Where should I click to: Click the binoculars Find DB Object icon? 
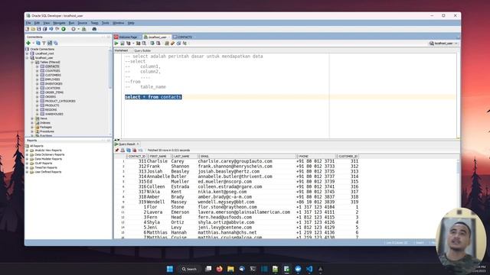[x=94, y=29]
